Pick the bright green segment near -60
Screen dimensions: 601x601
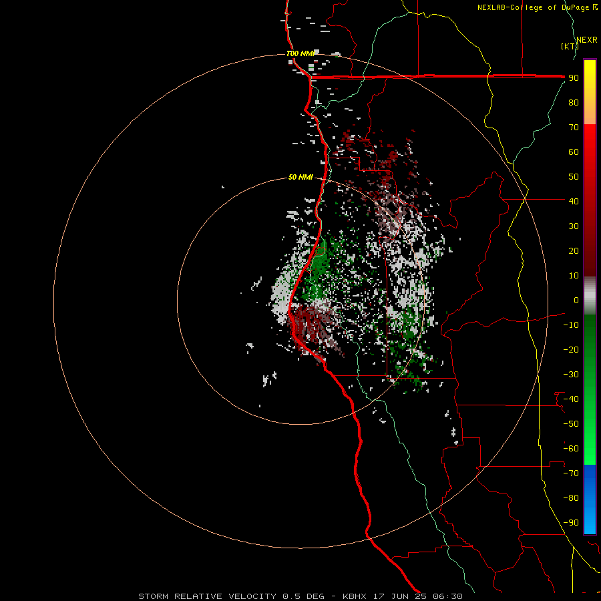pos(590,449)
